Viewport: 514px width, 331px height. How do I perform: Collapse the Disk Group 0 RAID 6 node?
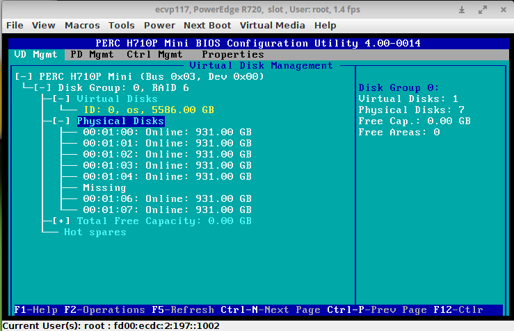pyautogui.click(x=42, y=87)
